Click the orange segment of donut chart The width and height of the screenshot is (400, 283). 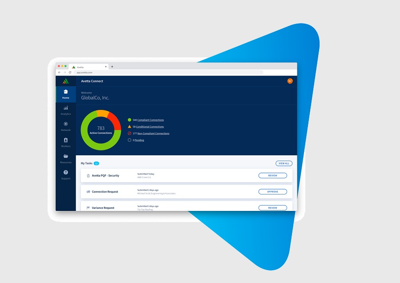[103, 113]
